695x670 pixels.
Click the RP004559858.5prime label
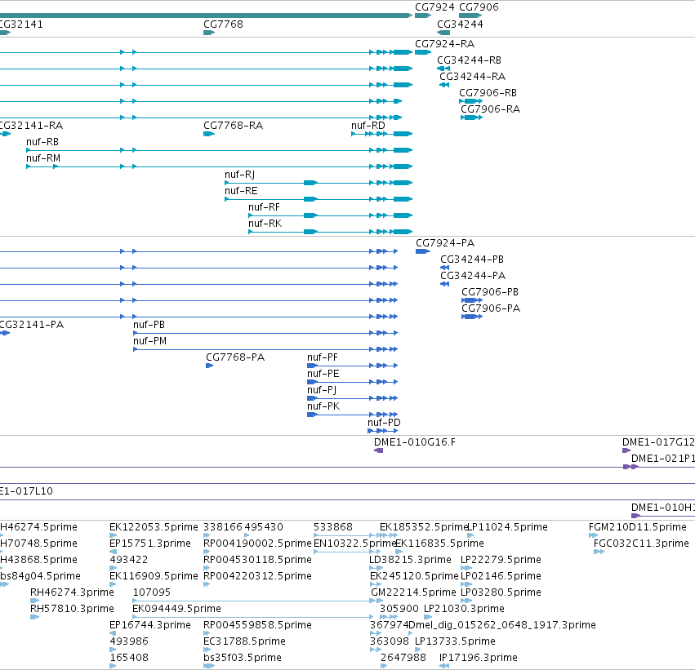[x=257, y=625]
